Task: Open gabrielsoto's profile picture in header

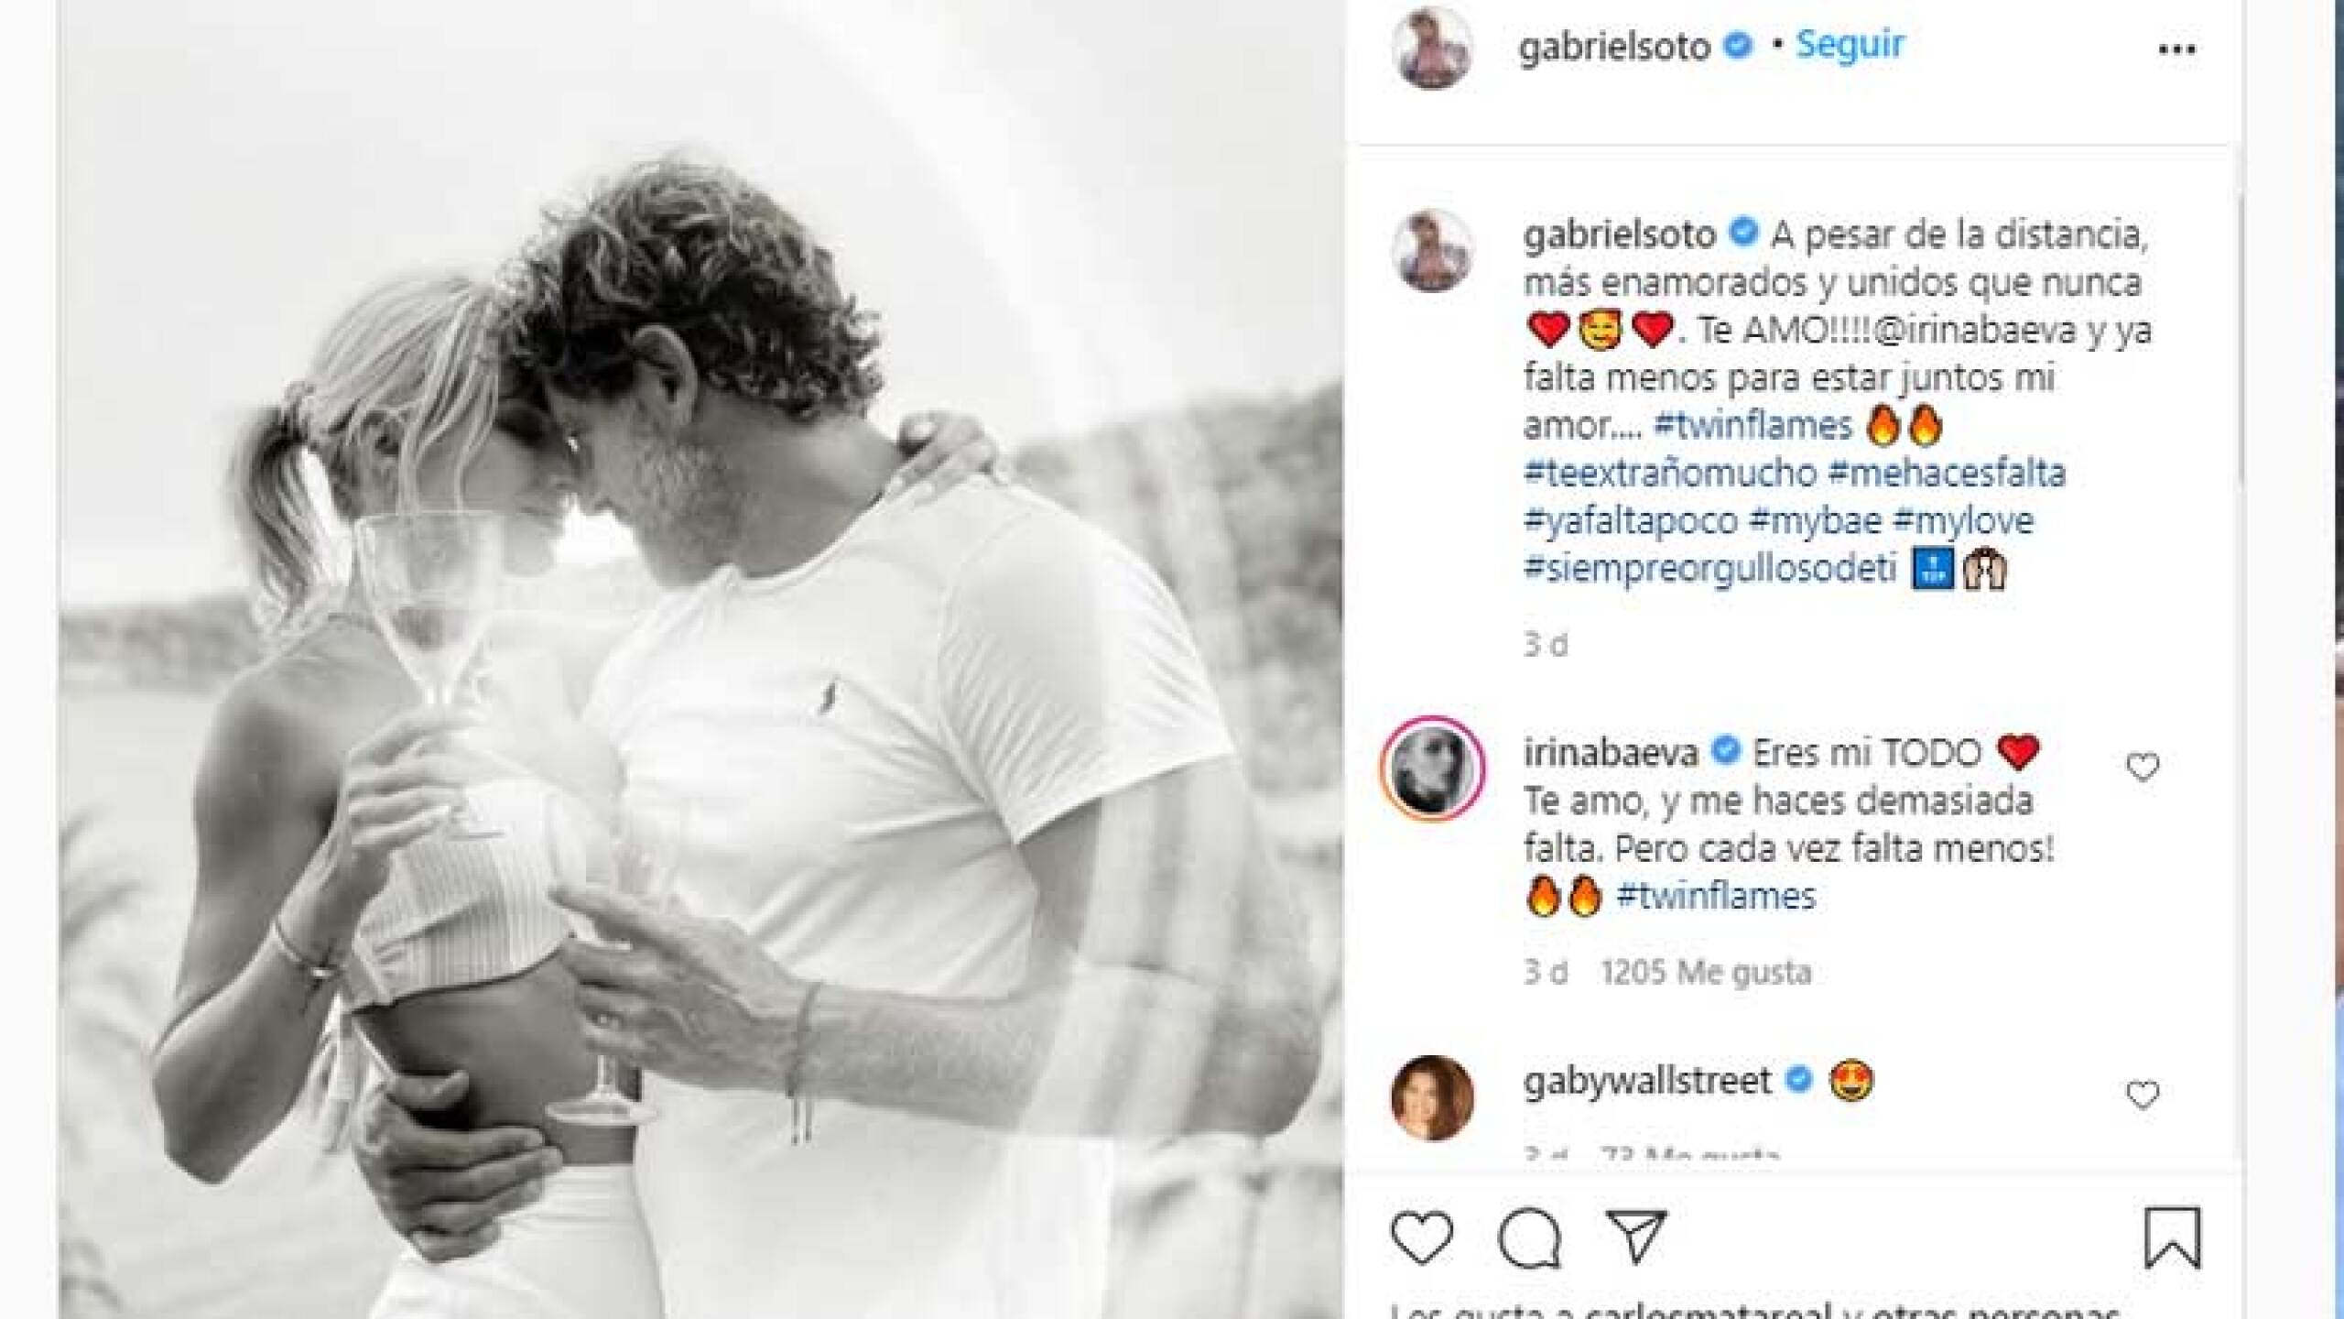Action: [1432, 48]
